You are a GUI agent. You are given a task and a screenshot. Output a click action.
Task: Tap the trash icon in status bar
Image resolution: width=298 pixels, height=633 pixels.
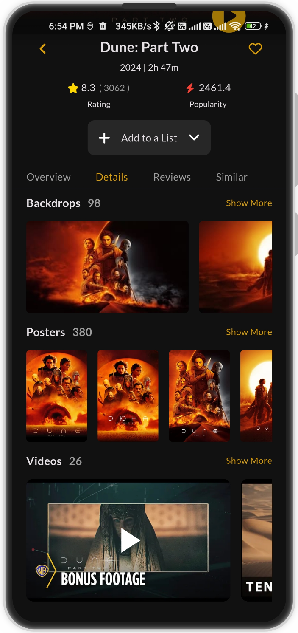point(103,26)
